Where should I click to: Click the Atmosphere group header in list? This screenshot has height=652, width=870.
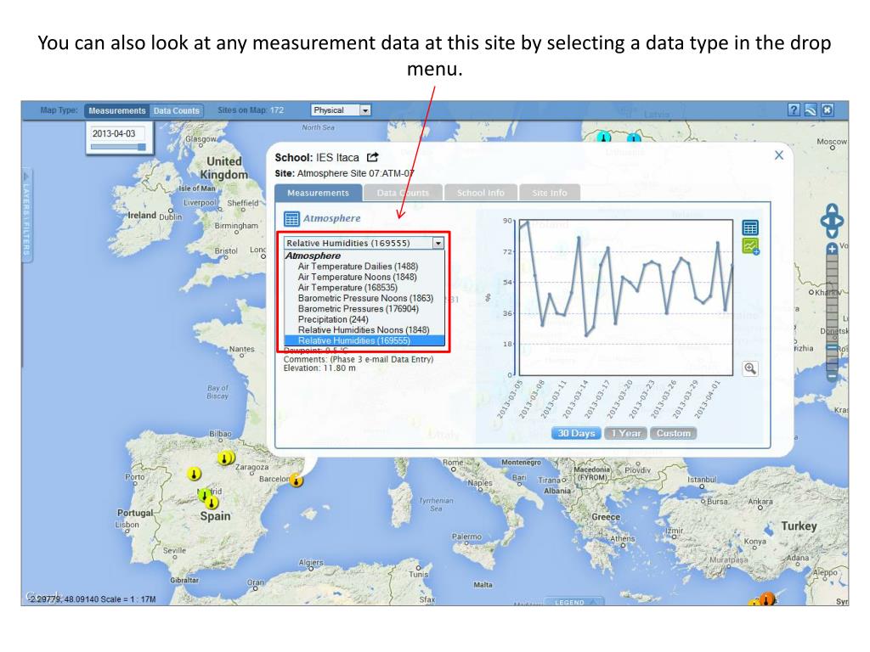pos(313,256)
